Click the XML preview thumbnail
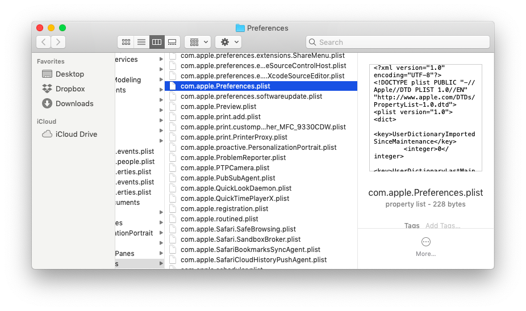Viewport: 526px width, 311px height. (x=425, y=117)
